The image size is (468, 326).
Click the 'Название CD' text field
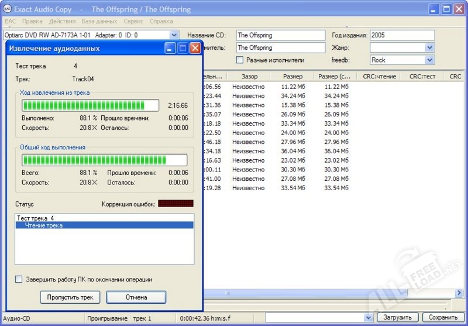click(x=280, y=35)
